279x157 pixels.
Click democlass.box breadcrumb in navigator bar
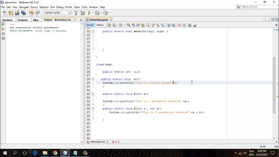tap(98, 142)
